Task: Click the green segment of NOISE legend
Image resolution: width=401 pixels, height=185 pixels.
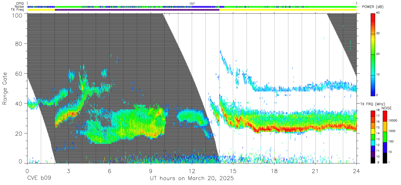Action: [x=385, y=137]
